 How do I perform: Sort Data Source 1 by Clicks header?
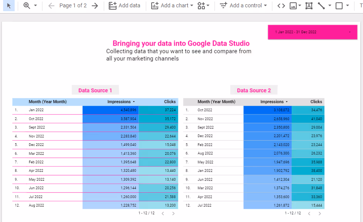click(x=170, y=102)
